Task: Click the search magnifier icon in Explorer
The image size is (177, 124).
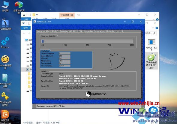Action: tap(154, 33)
